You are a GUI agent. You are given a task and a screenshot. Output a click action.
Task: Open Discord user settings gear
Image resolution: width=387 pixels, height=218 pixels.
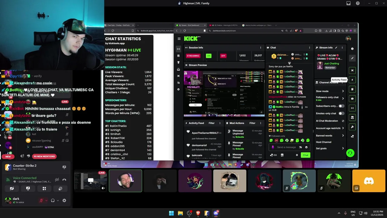click(64, 200)
